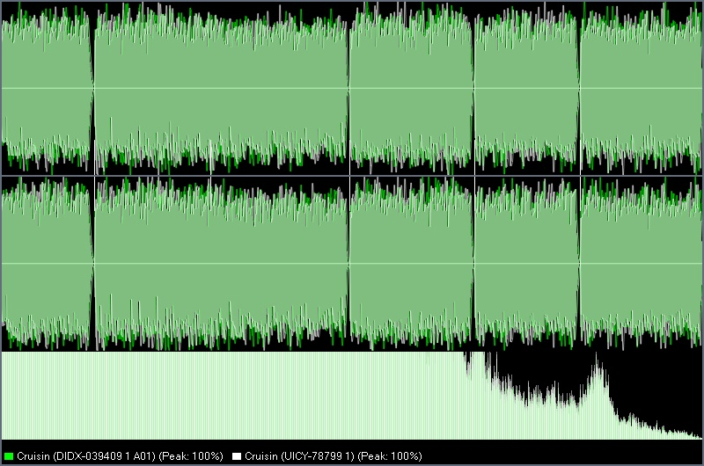Screen dimensions: 704x466
Task: Click the upper channel waveform display
Action: point(351,88)
